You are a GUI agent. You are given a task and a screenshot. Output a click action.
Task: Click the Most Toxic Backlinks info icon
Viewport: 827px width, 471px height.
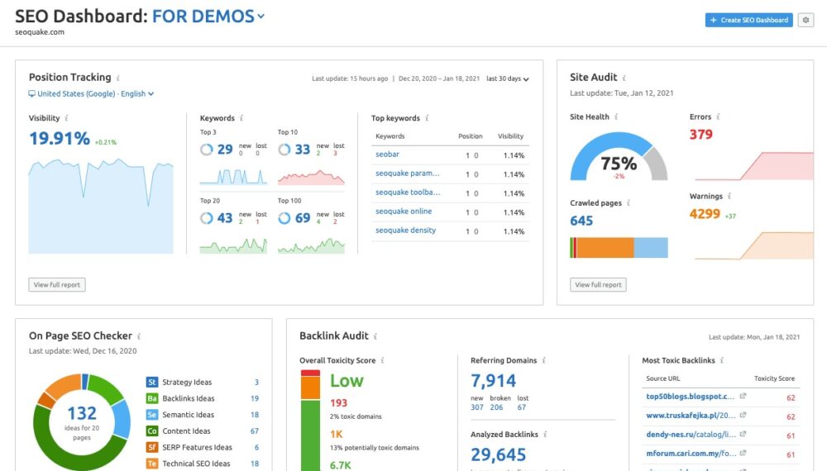pyautogui.click(x=721, y=360)
